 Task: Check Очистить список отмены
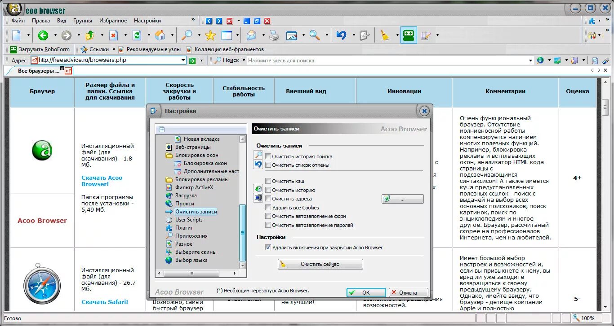coord(268,165)
